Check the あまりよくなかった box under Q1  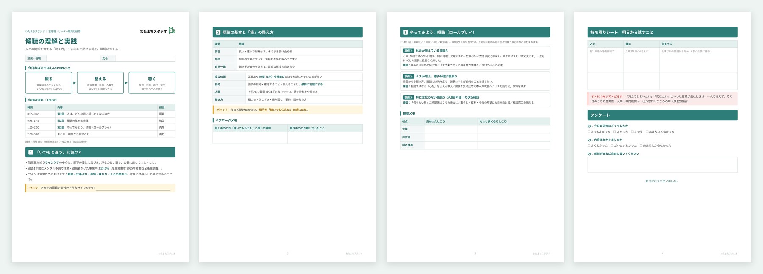[x=647, y=132]
